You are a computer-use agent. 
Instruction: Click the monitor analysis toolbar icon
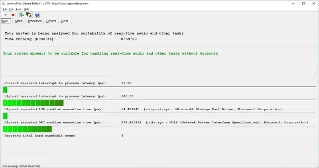point(22,15)
